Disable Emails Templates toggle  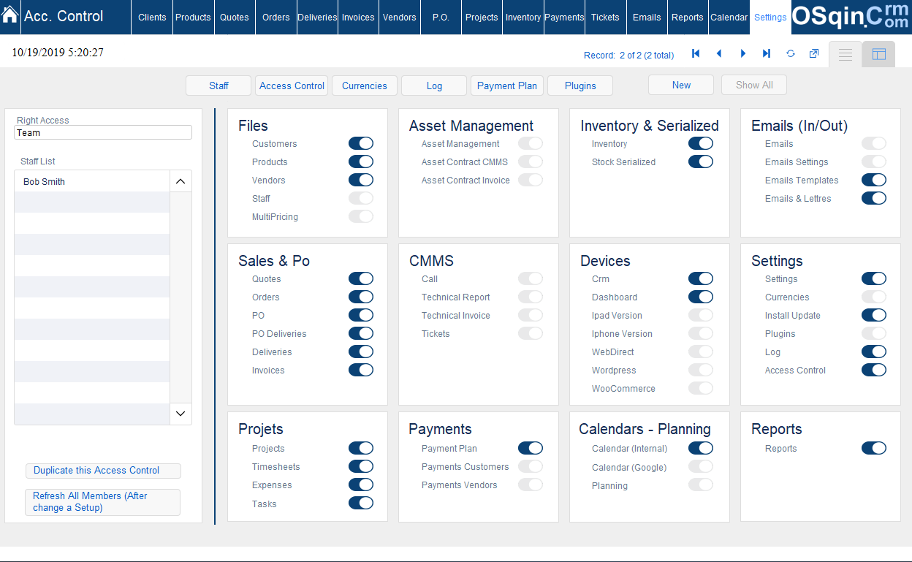pos(874,181)
